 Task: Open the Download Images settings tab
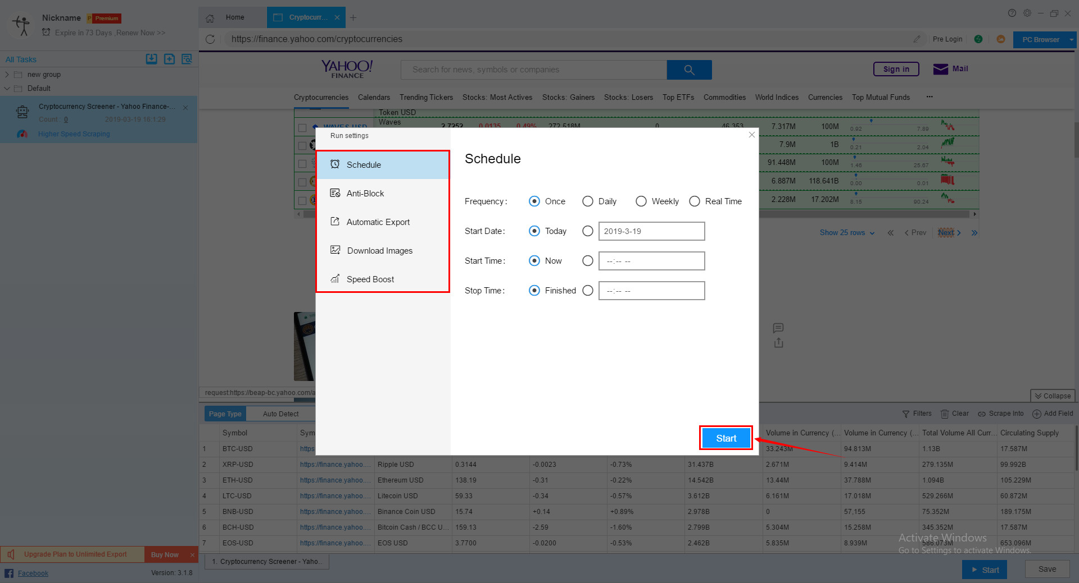pos(383,251)
